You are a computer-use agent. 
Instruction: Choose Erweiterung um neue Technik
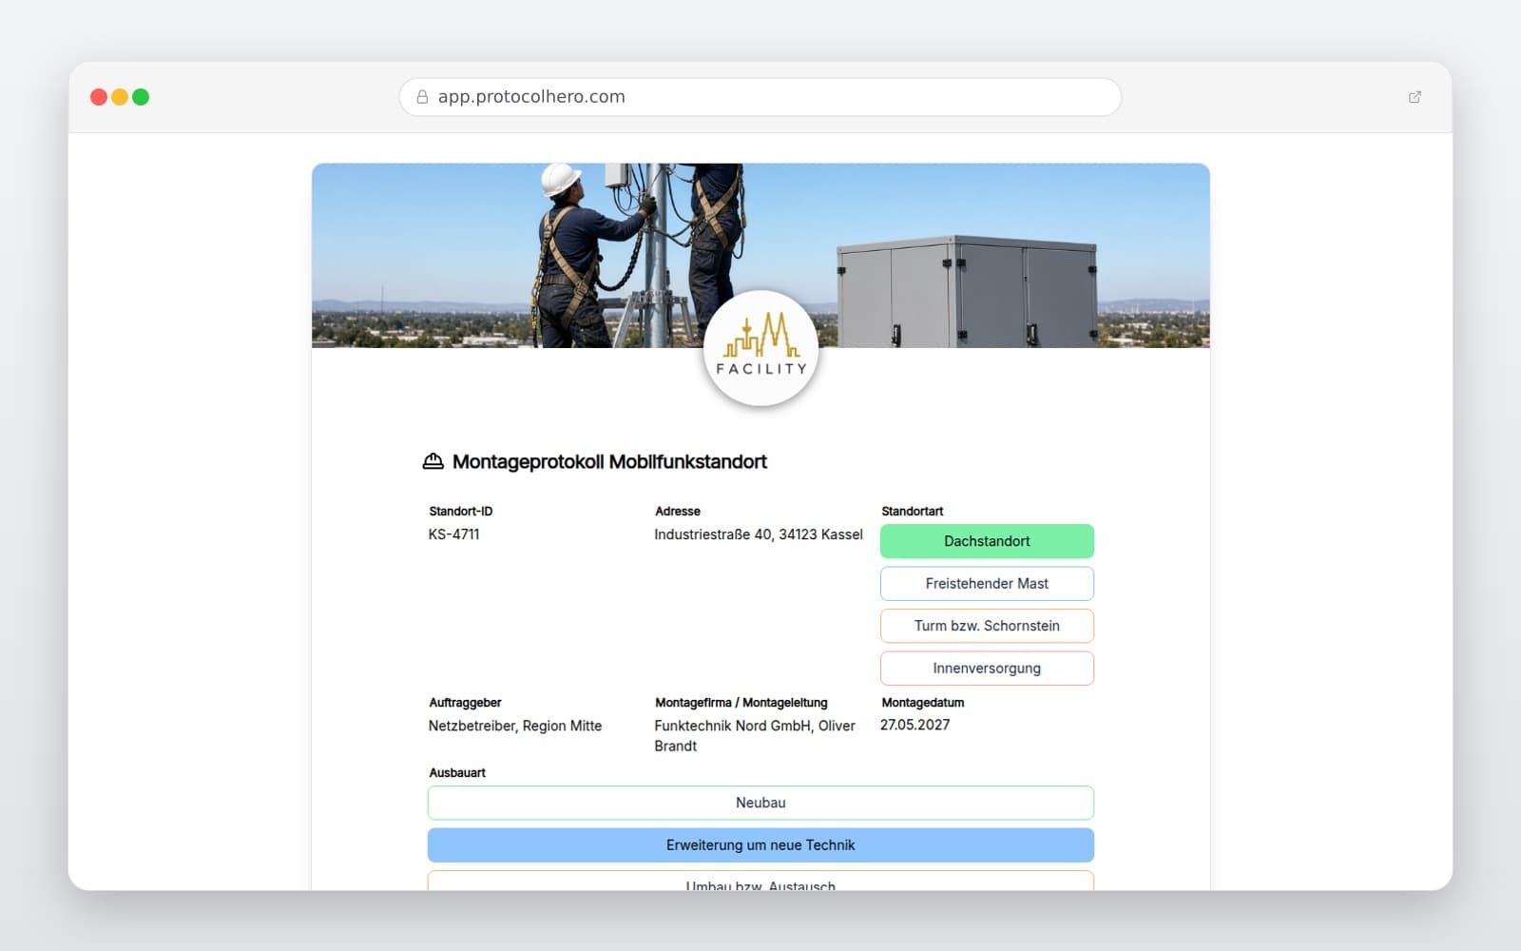click(760, 845)
